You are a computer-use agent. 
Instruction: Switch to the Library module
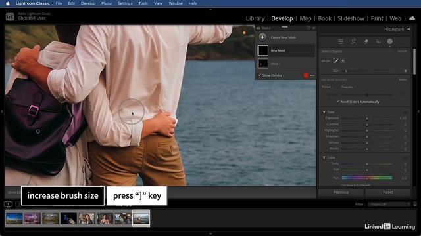click(255, 18)
